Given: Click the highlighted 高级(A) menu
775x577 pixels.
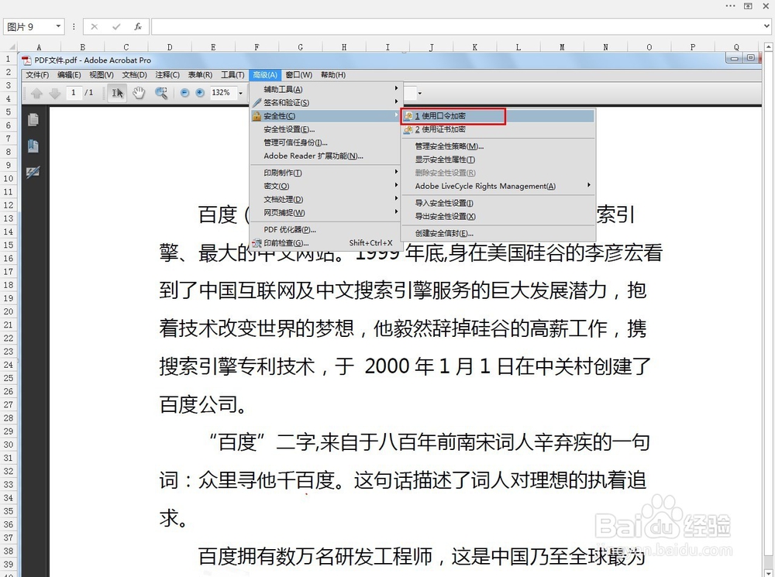Looking at the screenshot, I should tap(265, 75).
